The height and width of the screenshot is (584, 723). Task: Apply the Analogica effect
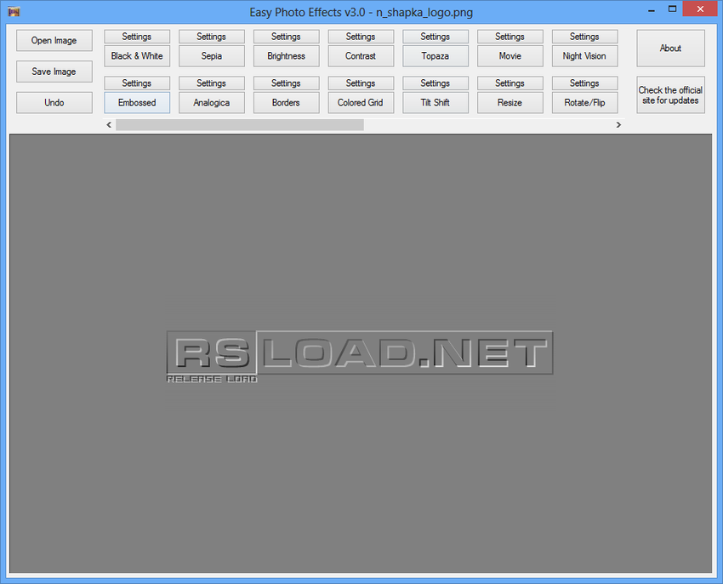pyautogui.click(x=212, y=102)
